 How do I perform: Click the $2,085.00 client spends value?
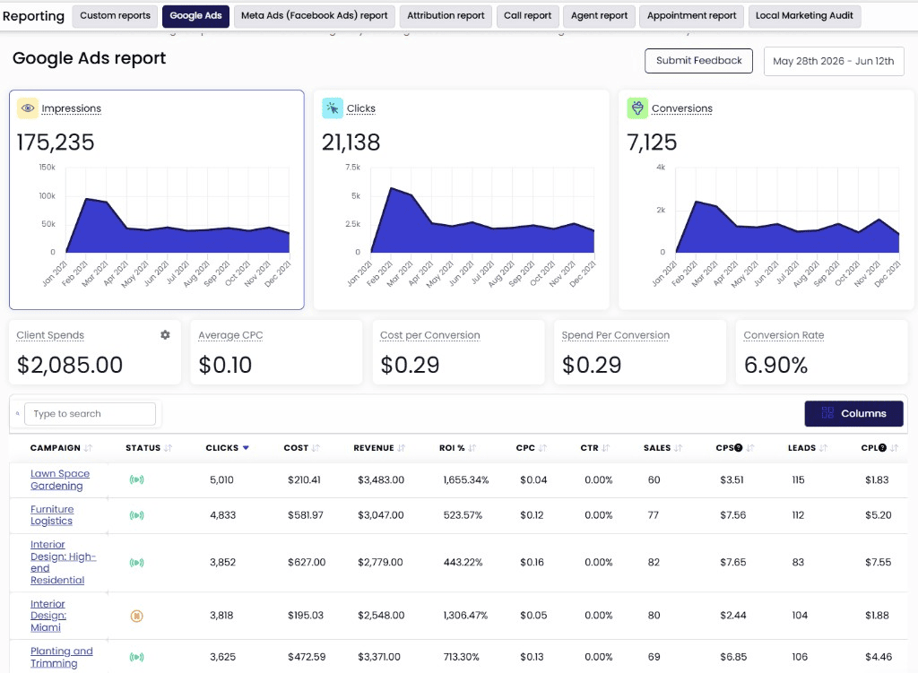(x=70, y=365)
